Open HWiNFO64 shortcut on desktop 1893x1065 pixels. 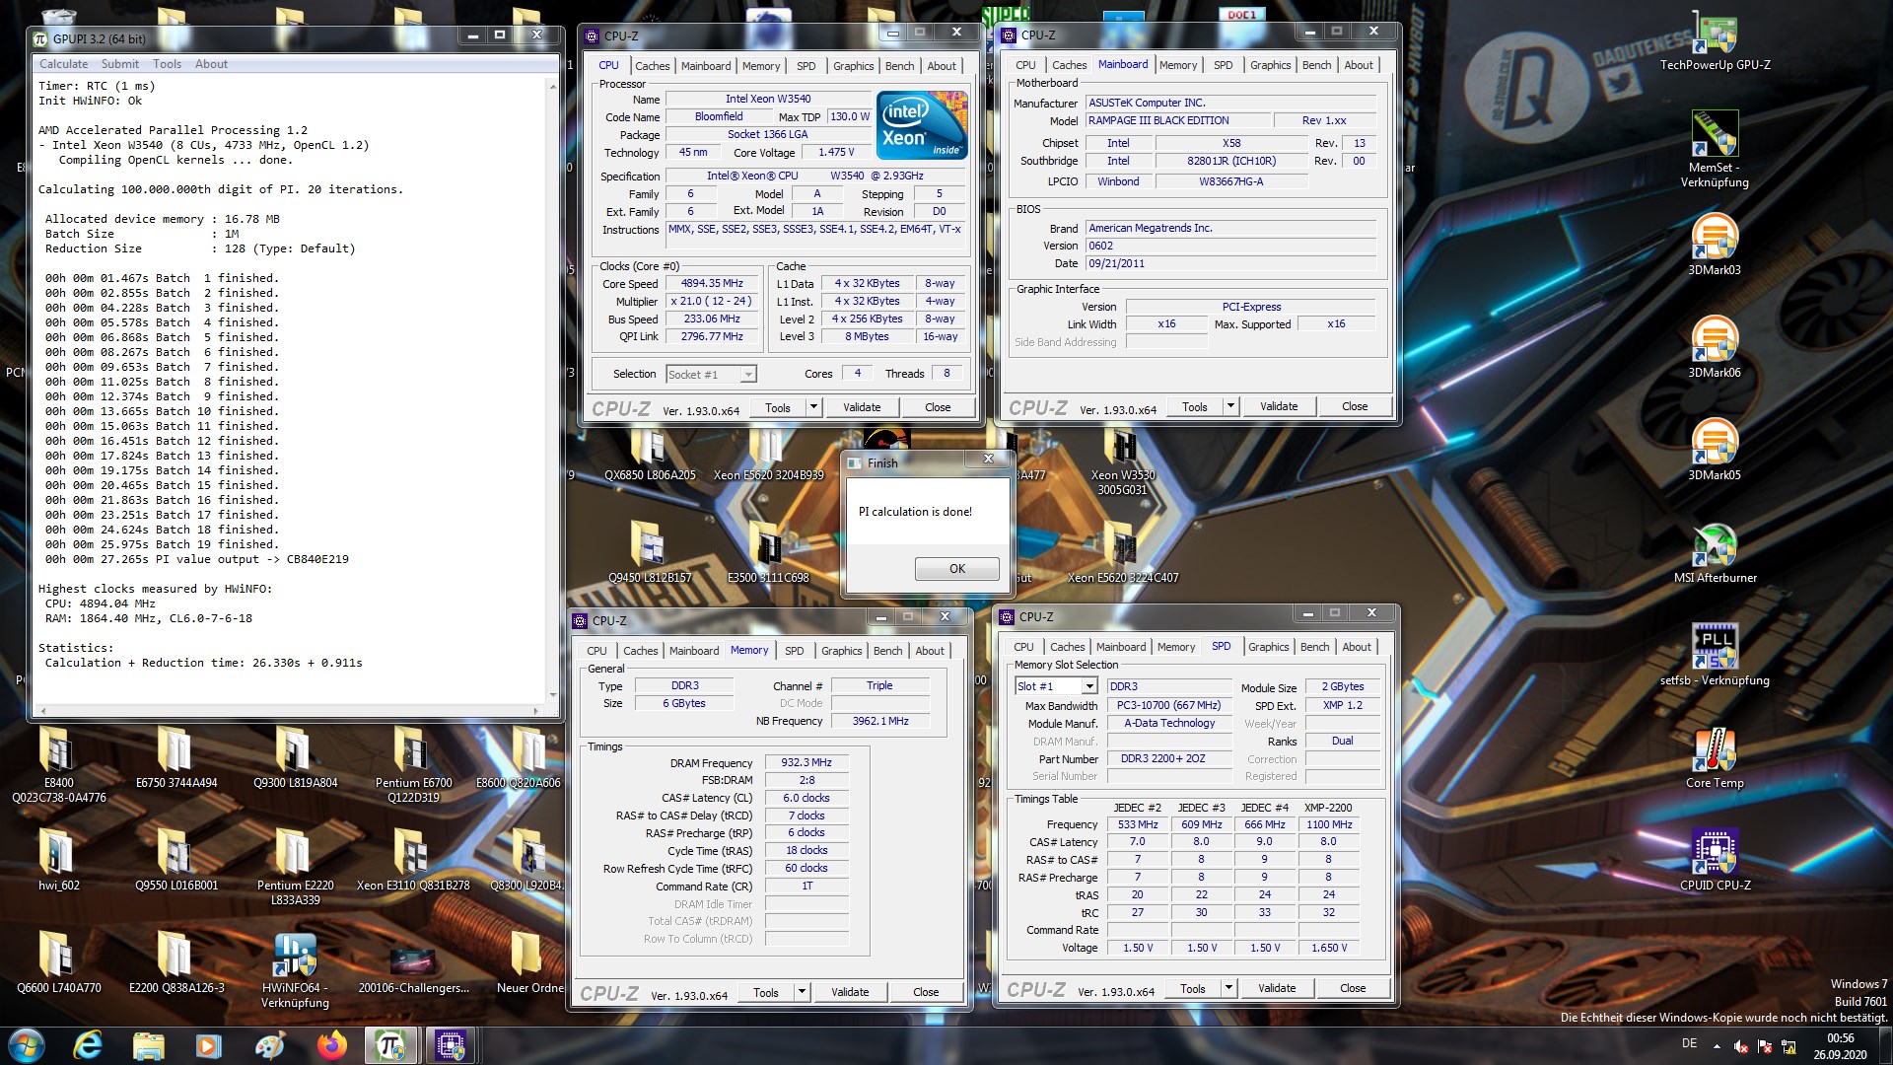pyautogui.click(x=295, y=969)
